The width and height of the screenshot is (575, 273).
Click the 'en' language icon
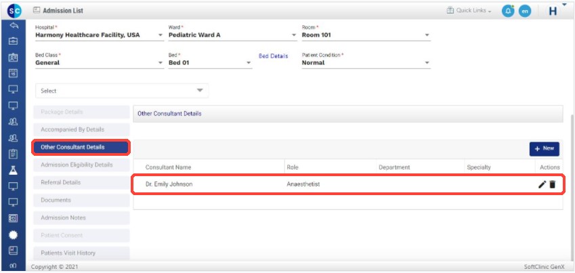pyautogui.click(x=524, y=12)
